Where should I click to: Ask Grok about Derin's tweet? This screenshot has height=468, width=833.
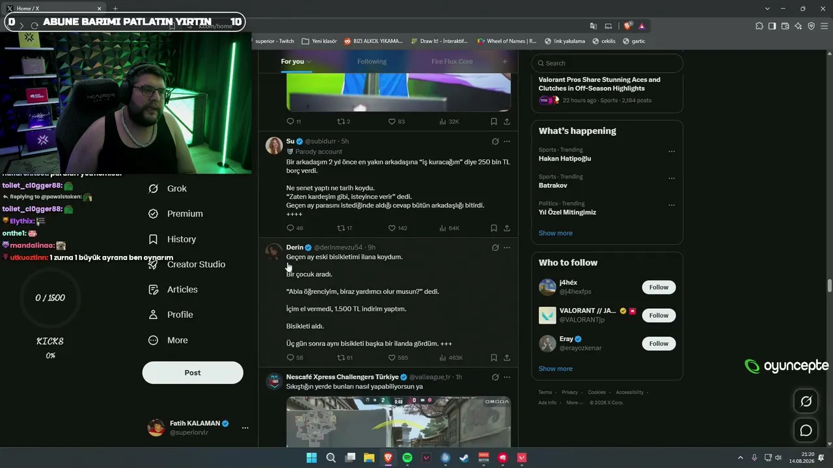pyautogui.click(x=495, y=248)
